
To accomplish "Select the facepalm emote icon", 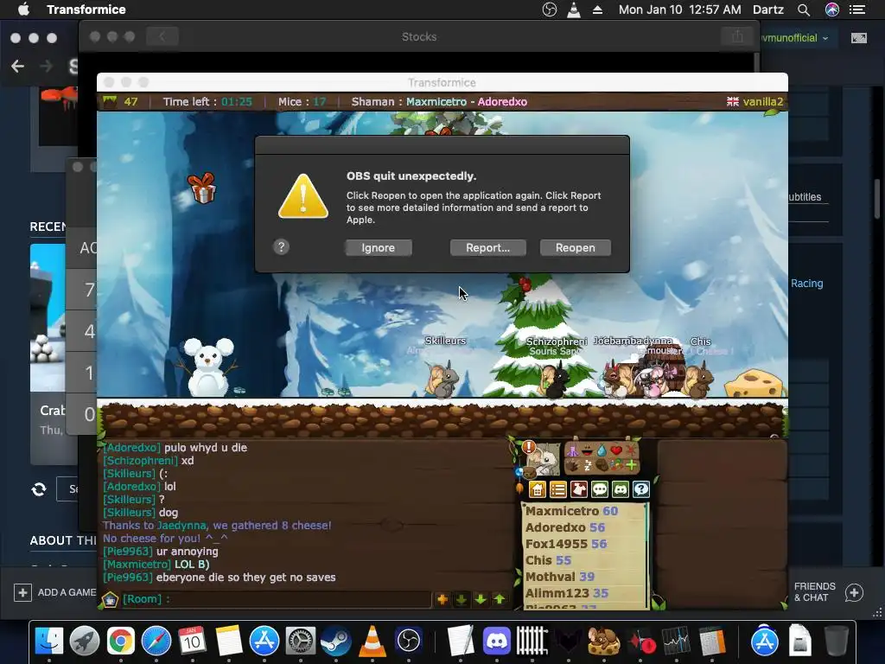I will (602, 465).
